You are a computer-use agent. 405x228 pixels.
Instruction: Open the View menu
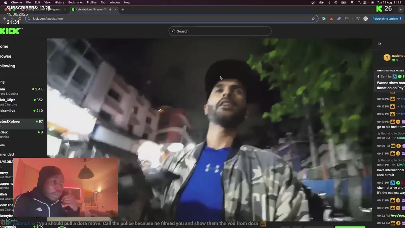47,2
